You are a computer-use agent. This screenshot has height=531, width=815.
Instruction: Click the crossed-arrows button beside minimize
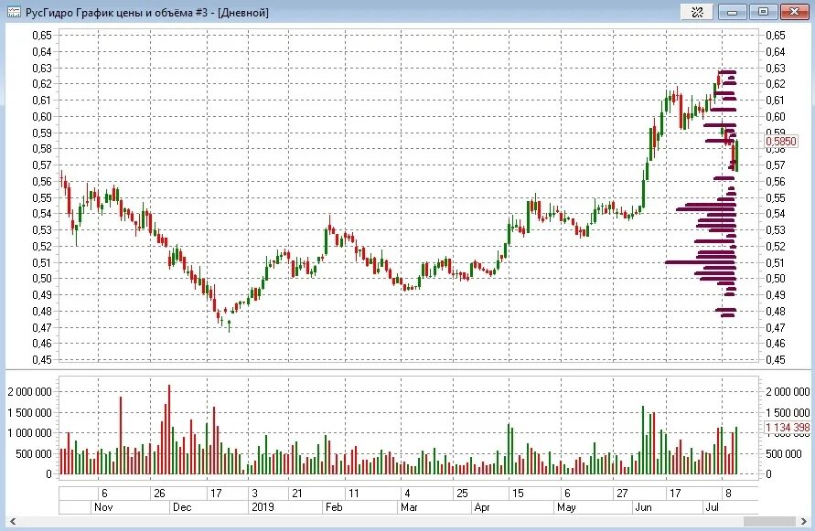(x=697, y=12)
